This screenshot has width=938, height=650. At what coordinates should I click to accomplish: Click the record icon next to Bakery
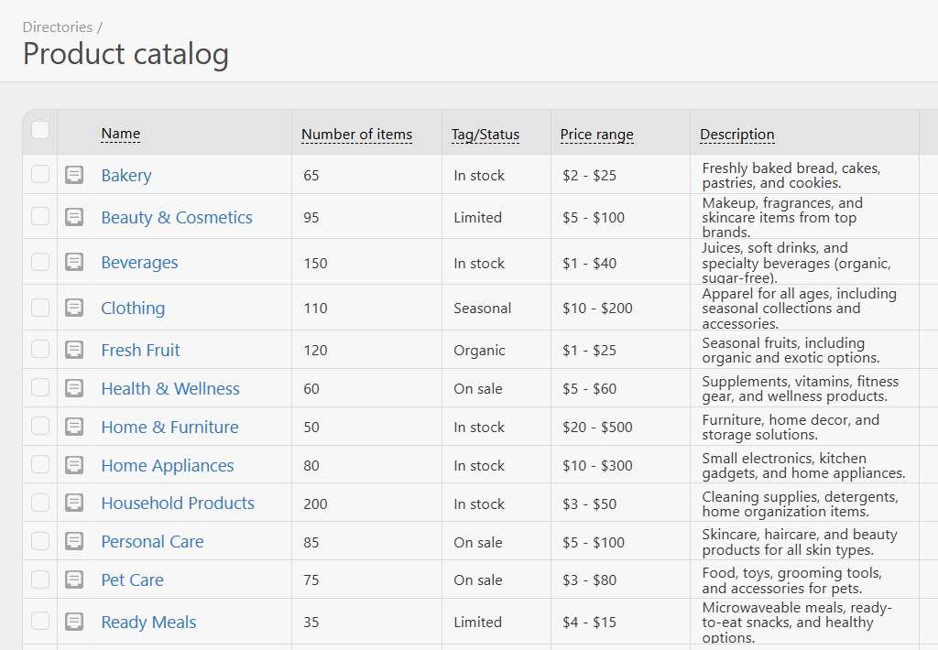74,175
